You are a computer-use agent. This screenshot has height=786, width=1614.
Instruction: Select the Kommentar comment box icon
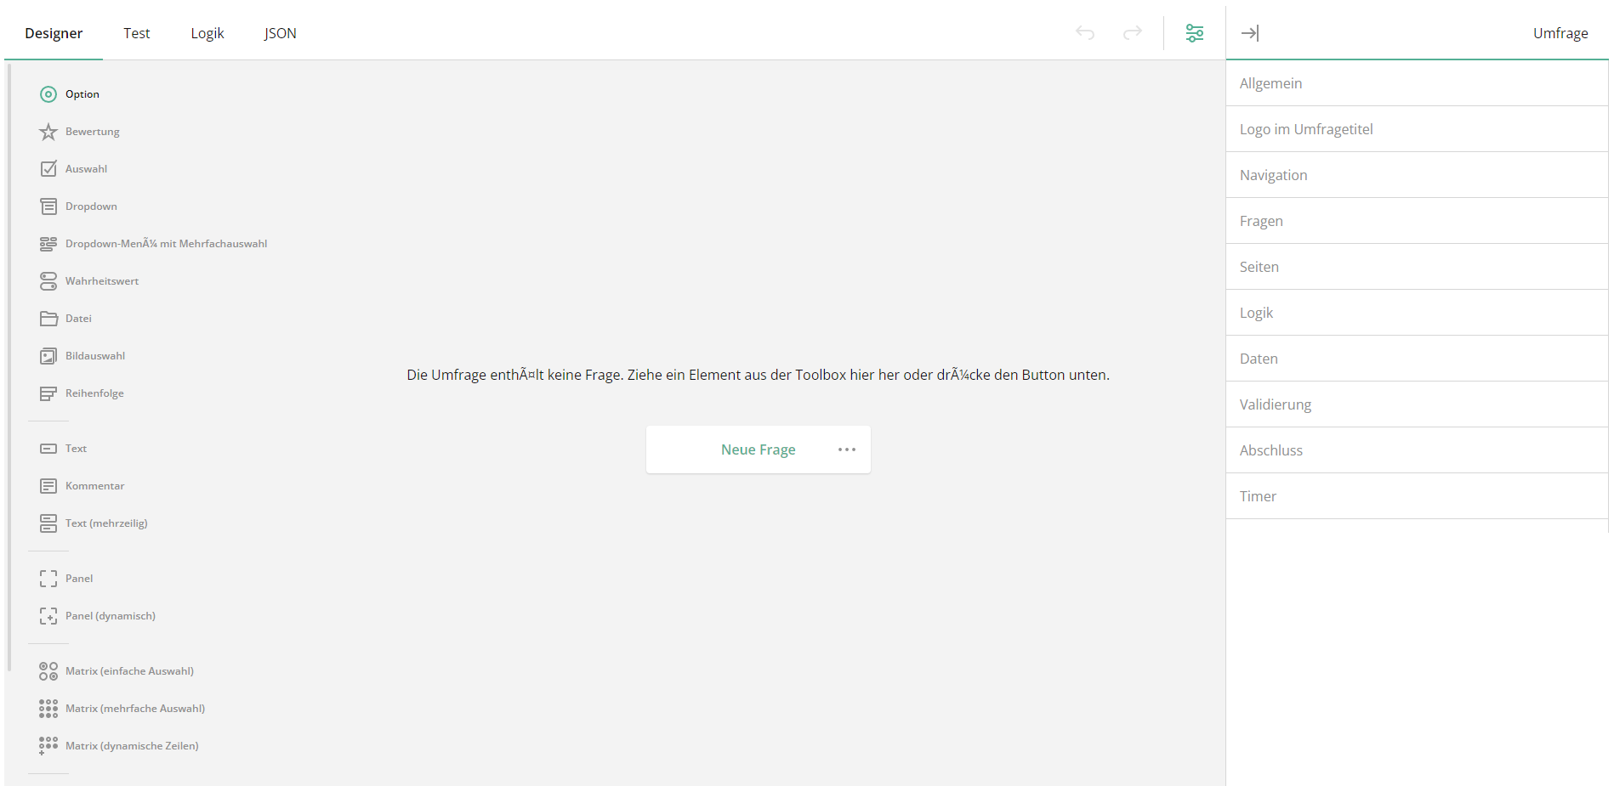point(48,485)
